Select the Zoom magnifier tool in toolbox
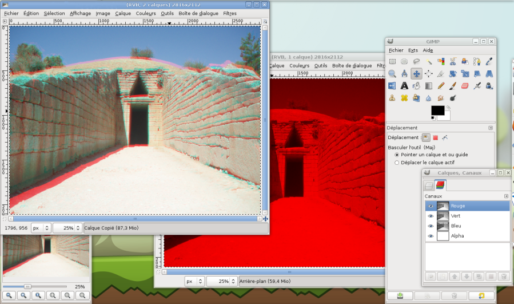Image resolution: width=514 pixels, height=304 pixels. (392, 74)
